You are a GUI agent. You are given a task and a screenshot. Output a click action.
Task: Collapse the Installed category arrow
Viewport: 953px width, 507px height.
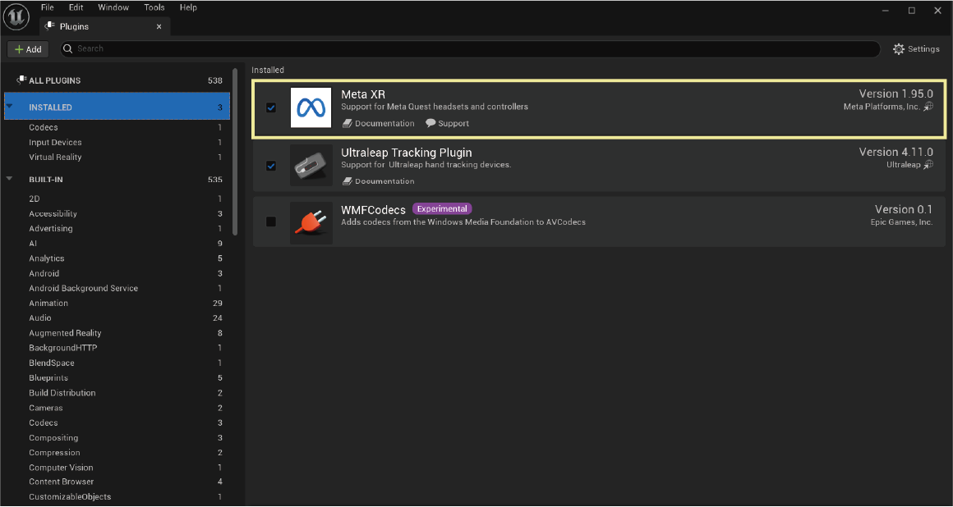click(9, 107)
